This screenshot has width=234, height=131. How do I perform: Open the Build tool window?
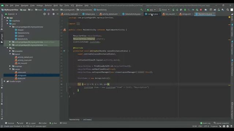pos(20,123)
